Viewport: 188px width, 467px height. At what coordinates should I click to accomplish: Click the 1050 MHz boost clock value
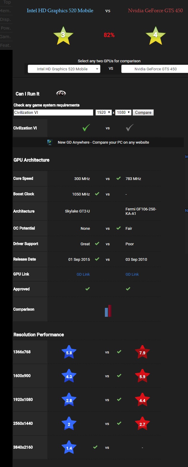click(81, 194)
